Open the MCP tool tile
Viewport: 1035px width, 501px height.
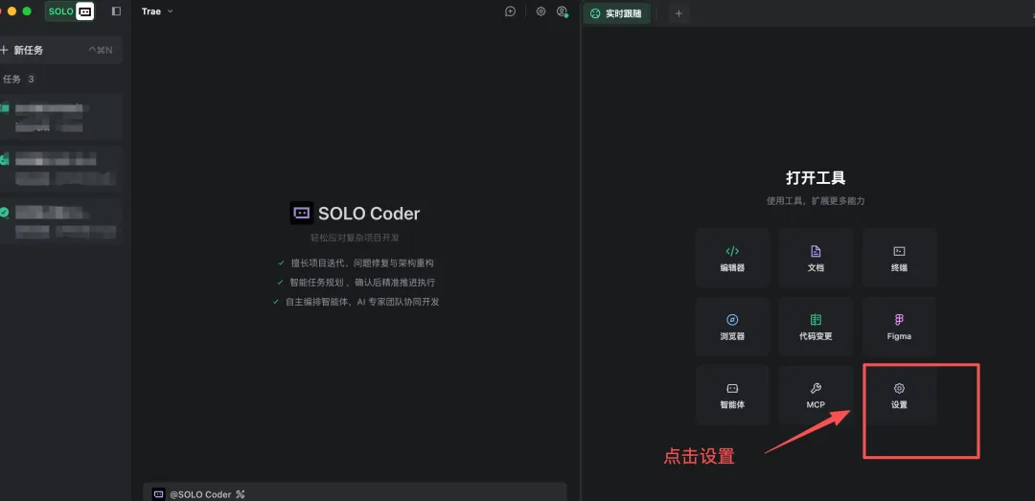pos(816,395)
